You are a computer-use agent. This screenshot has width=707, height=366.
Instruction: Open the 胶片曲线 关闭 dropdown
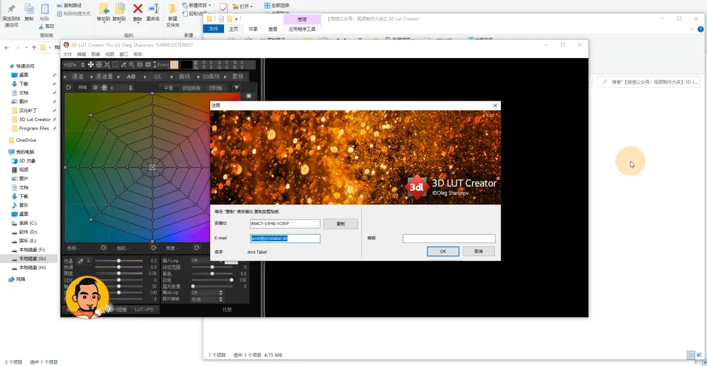tap(206, 299)
